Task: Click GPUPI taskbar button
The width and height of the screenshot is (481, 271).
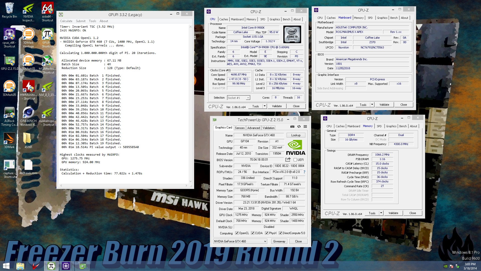Action: click(x=51, y=266)
